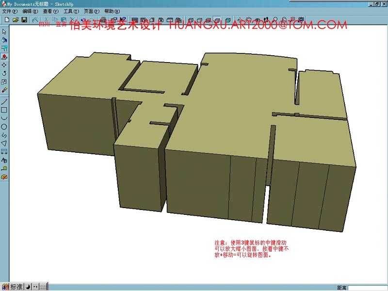Screen dimensions: 388x291
Task: Choose the Zoom magnifier tool
Action: point(275,20)
